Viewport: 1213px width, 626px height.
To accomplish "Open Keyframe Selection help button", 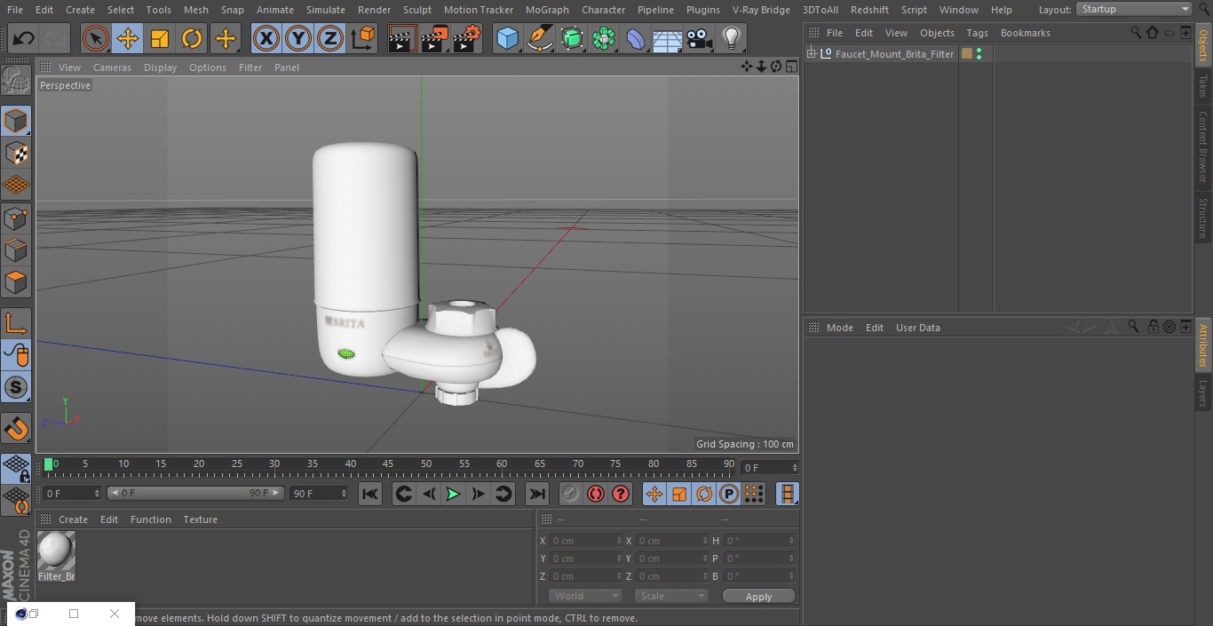I will 621,494.
